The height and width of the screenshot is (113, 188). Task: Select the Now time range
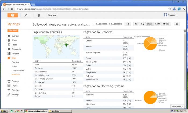coord(136,24)
